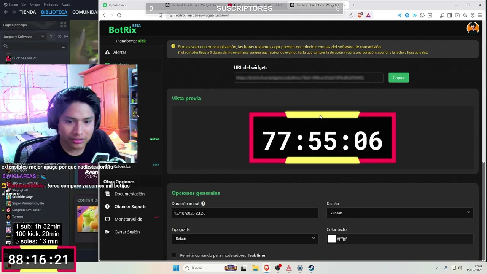Click the browser back arrow

tap(104, 15)
